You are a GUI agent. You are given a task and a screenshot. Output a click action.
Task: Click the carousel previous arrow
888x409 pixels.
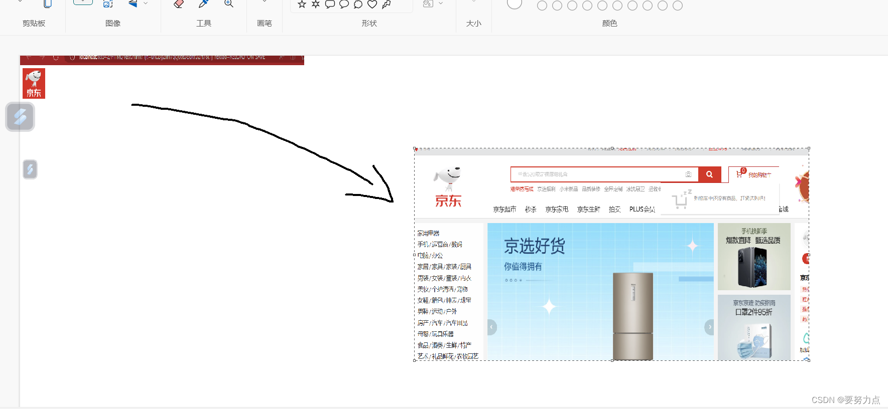[492, 327]
